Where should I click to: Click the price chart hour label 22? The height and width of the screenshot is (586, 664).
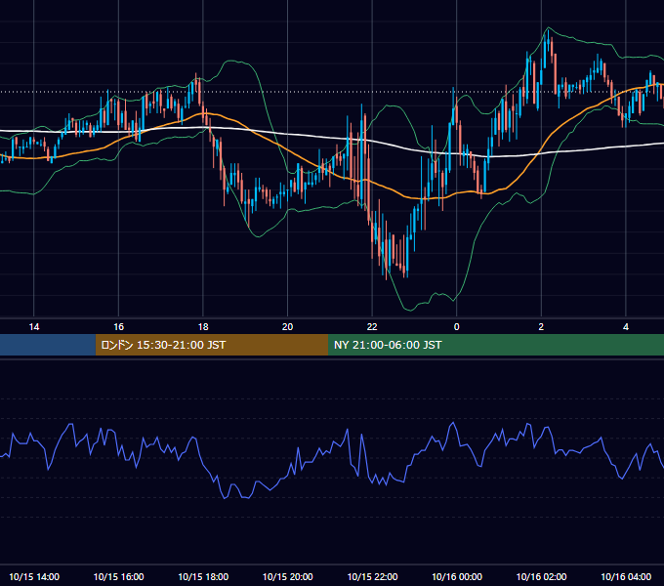[372, 327]
